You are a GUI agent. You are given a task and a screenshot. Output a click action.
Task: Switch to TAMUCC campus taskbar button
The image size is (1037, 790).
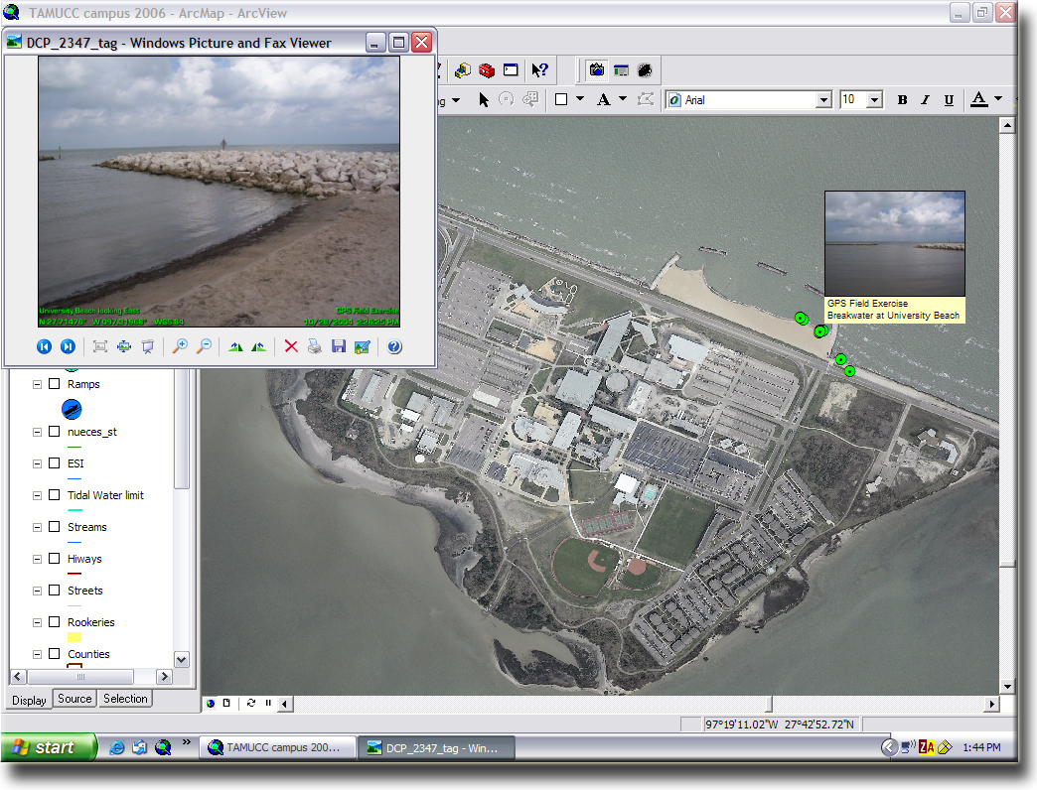[277, 747]
